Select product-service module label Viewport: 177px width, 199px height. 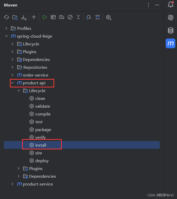pos(38,184)
